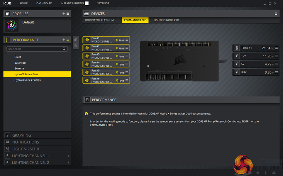The width and height of the screenshot is (283, 176).
Task: Click the Fan #3 fan icon
Action: [87, 56]
